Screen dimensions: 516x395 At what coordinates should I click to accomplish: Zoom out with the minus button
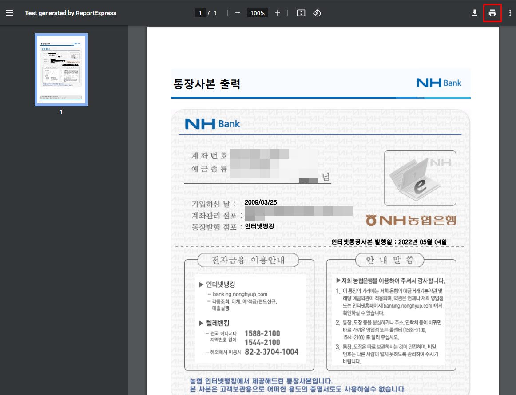(x=238, y=13)
